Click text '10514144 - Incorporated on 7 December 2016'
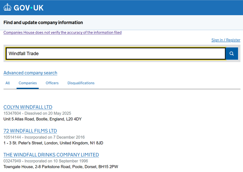 [x=44, y=137]
